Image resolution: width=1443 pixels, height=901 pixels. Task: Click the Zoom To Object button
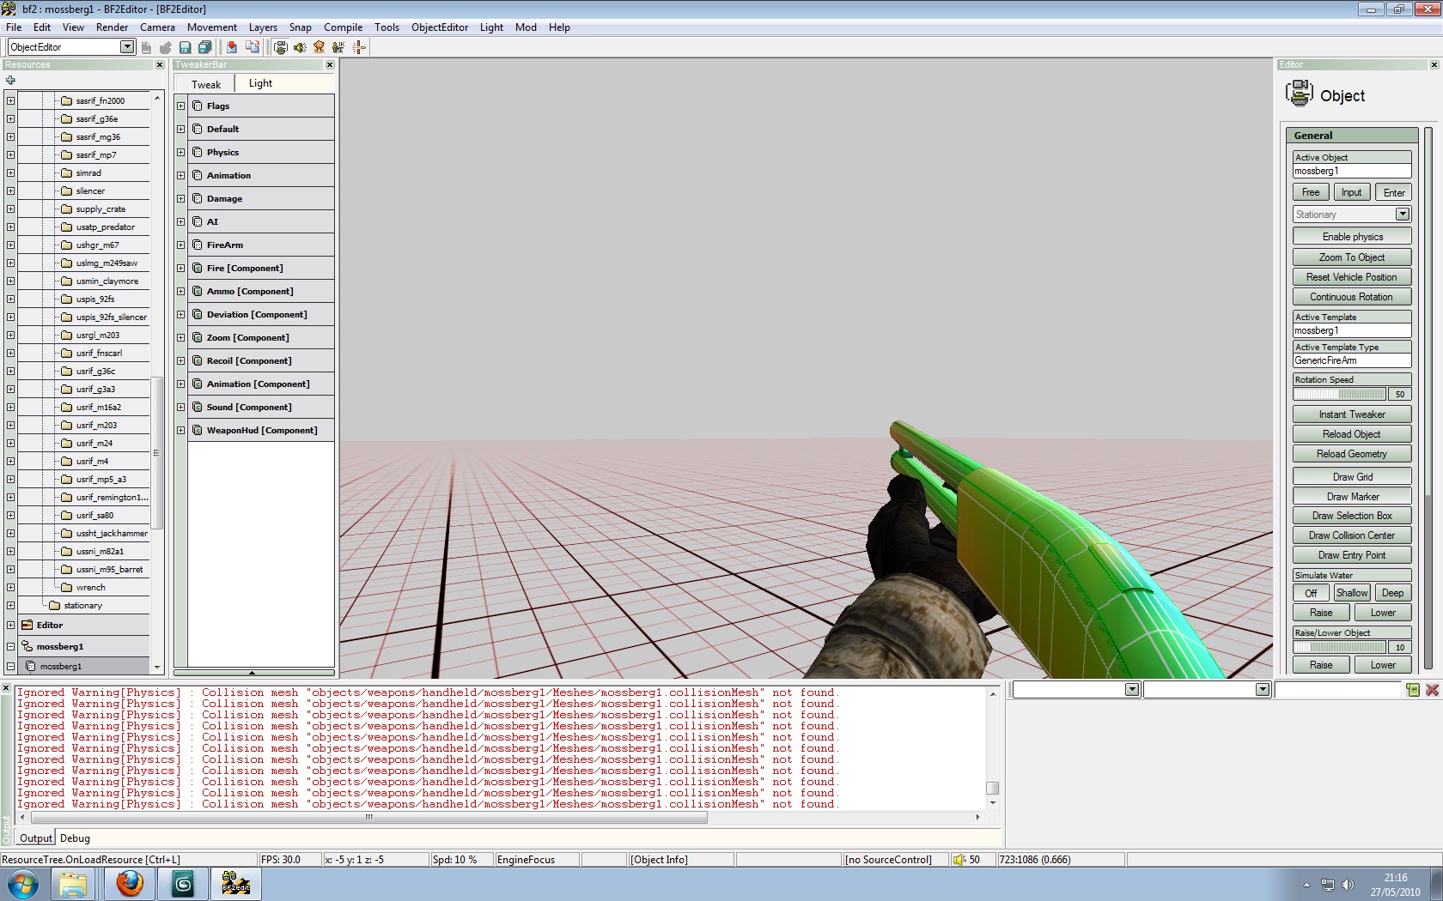pyautogui.click(x=1352, y=257)
